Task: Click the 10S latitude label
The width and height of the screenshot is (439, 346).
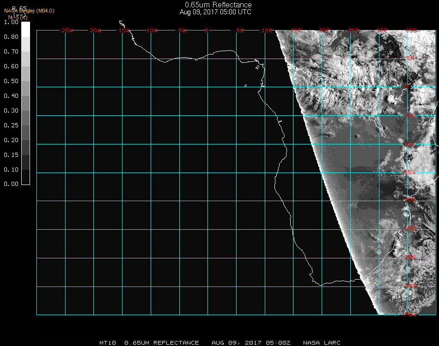Action: [x=410, y=144]
